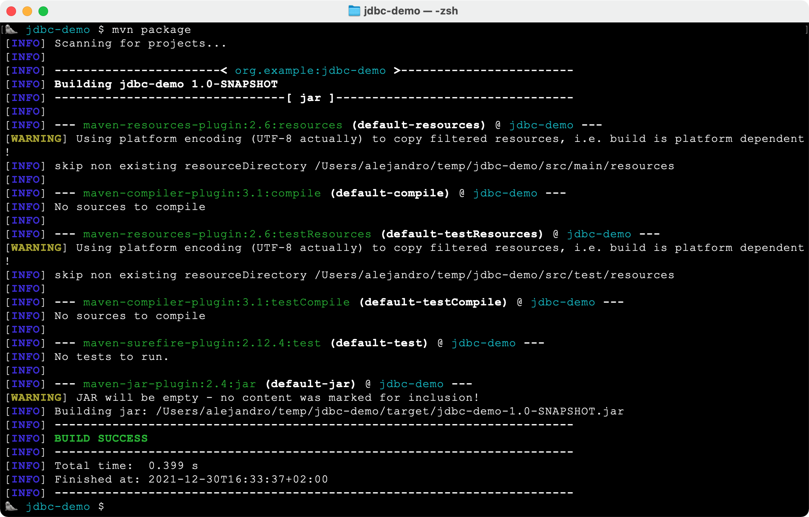
Task: Click the Finished at timestamp line
Action: pos(191,479)
